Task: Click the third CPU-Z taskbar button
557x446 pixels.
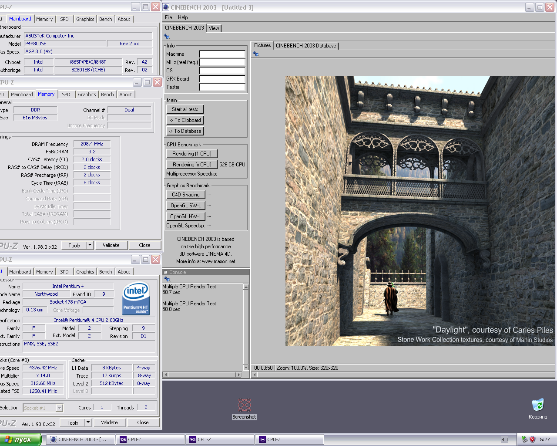Action: 290,439
